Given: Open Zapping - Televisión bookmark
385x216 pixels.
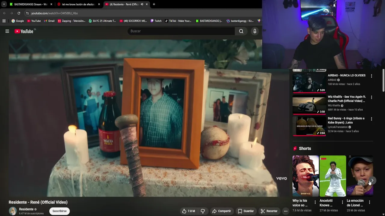Looking at the screenshot, I should [71, 21].
